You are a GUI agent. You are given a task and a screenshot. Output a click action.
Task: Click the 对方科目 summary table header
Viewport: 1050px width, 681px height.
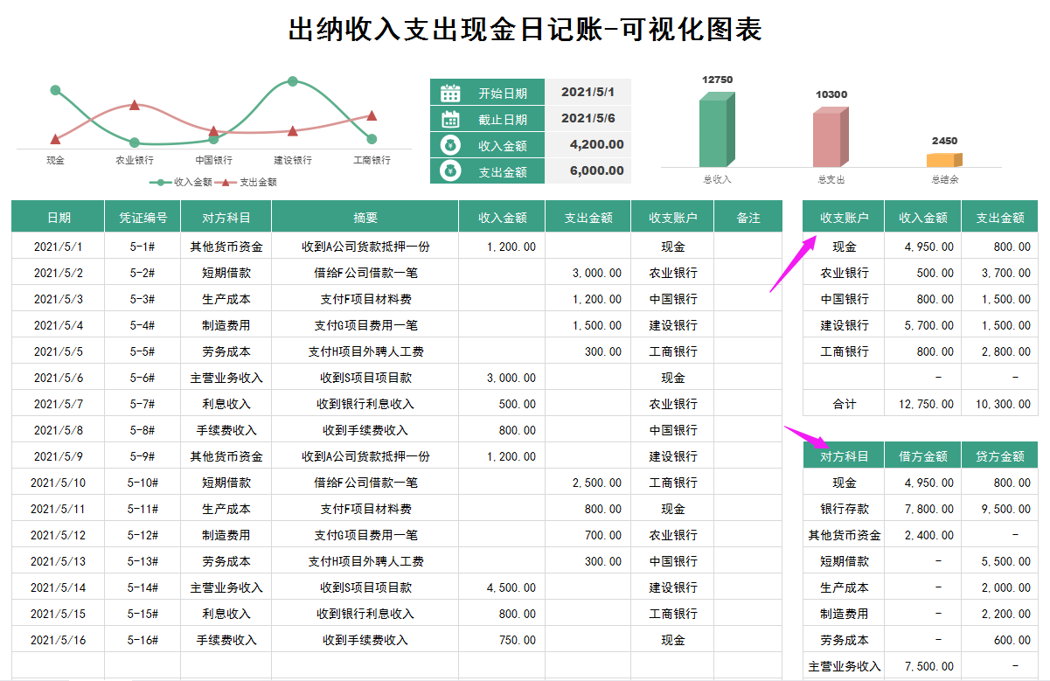tap(845, 455)
